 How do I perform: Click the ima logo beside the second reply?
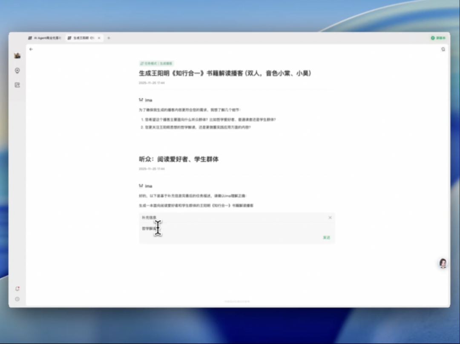click(141, 186)
